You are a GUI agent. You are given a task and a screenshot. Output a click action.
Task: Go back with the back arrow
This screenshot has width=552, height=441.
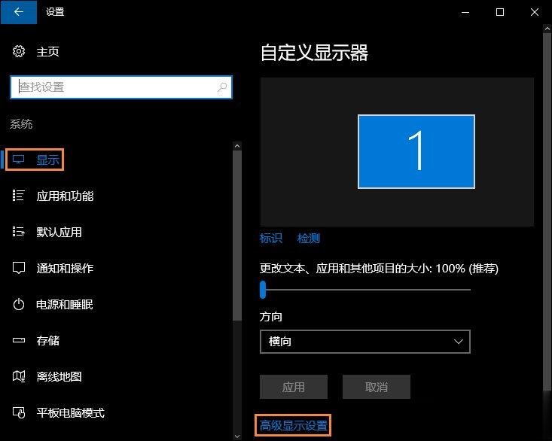click(19, 12)
